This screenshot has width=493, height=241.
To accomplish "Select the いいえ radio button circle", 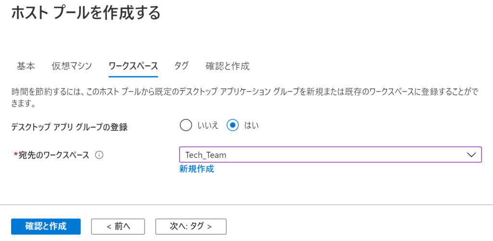I will click(186, 126).
